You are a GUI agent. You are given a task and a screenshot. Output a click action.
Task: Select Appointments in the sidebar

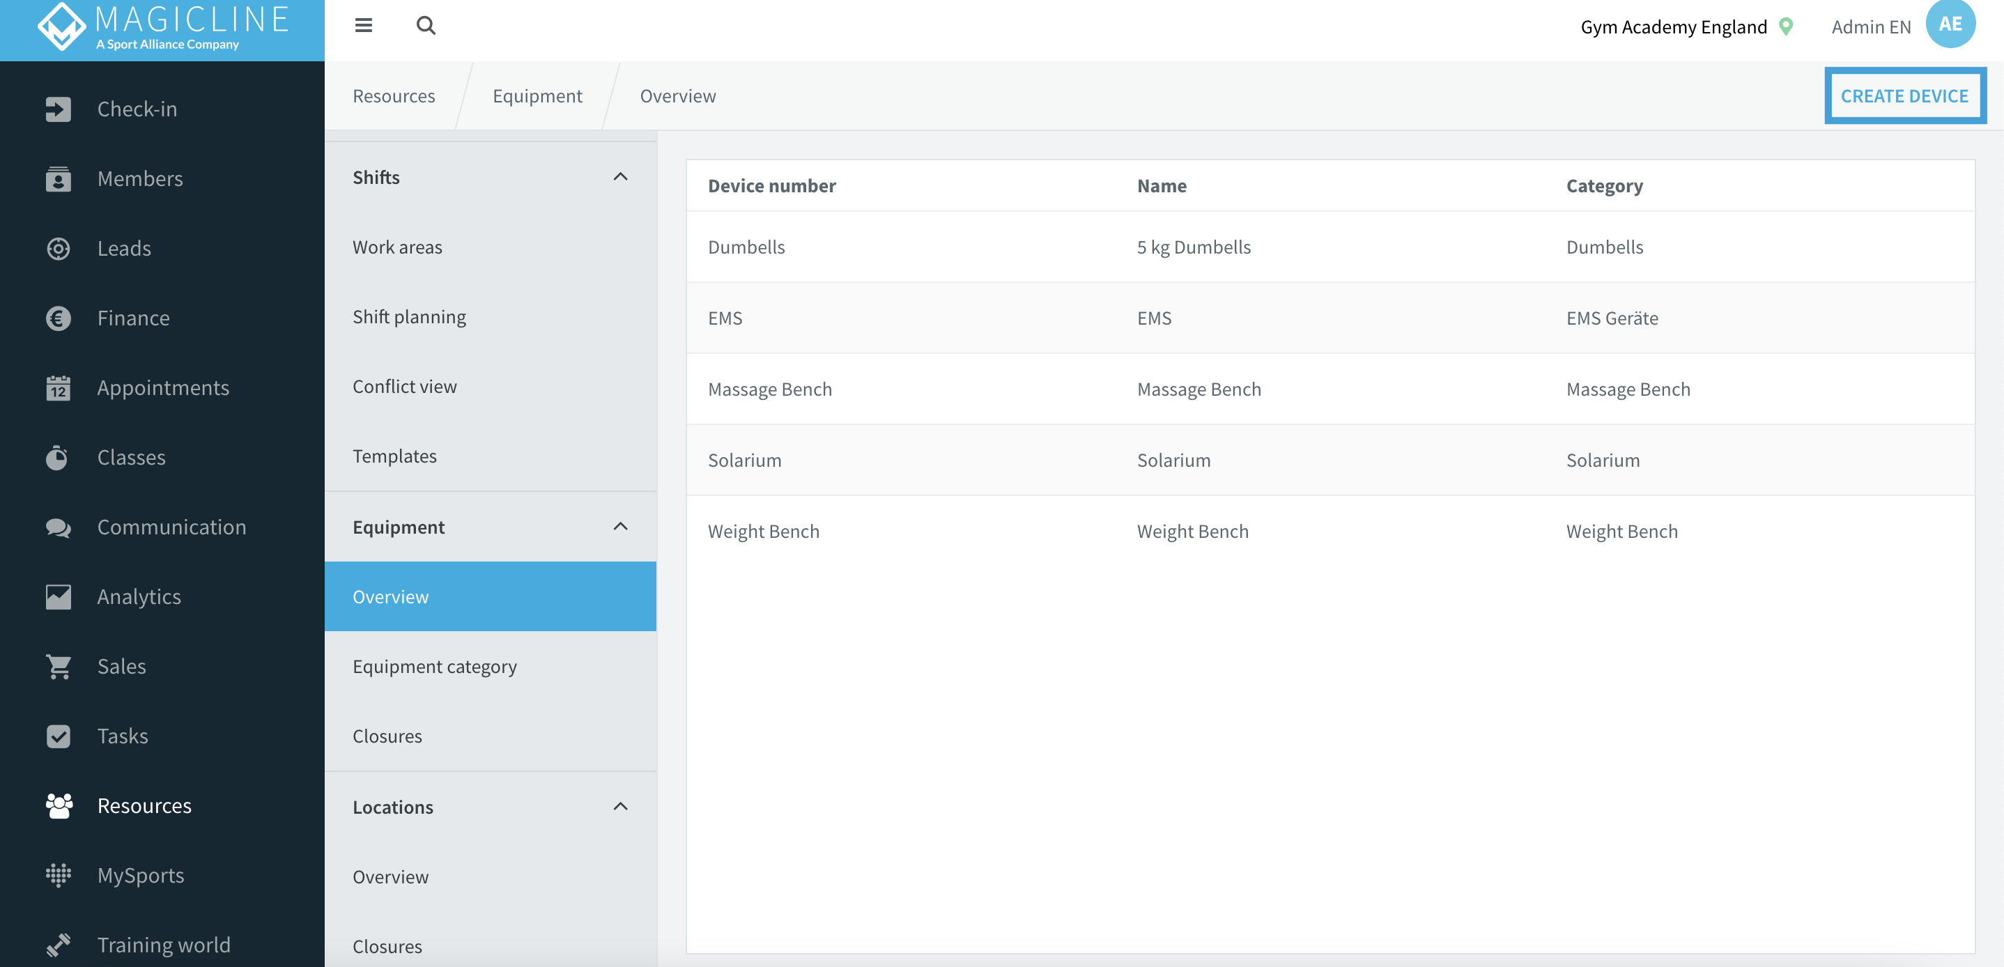[x=162, y=388]
